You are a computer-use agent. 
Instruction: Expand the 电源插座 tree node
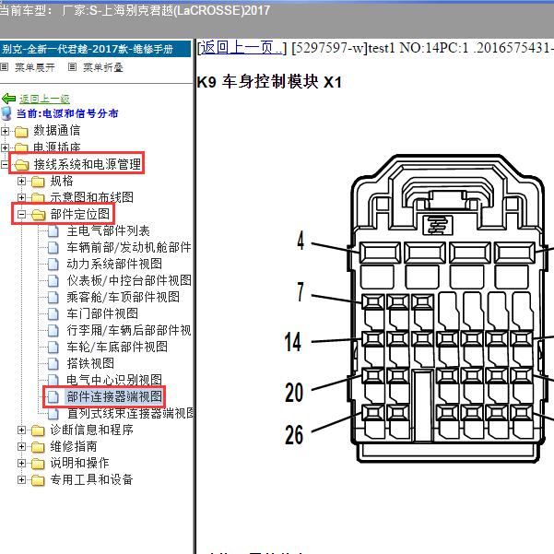click(x=5, y=147)
